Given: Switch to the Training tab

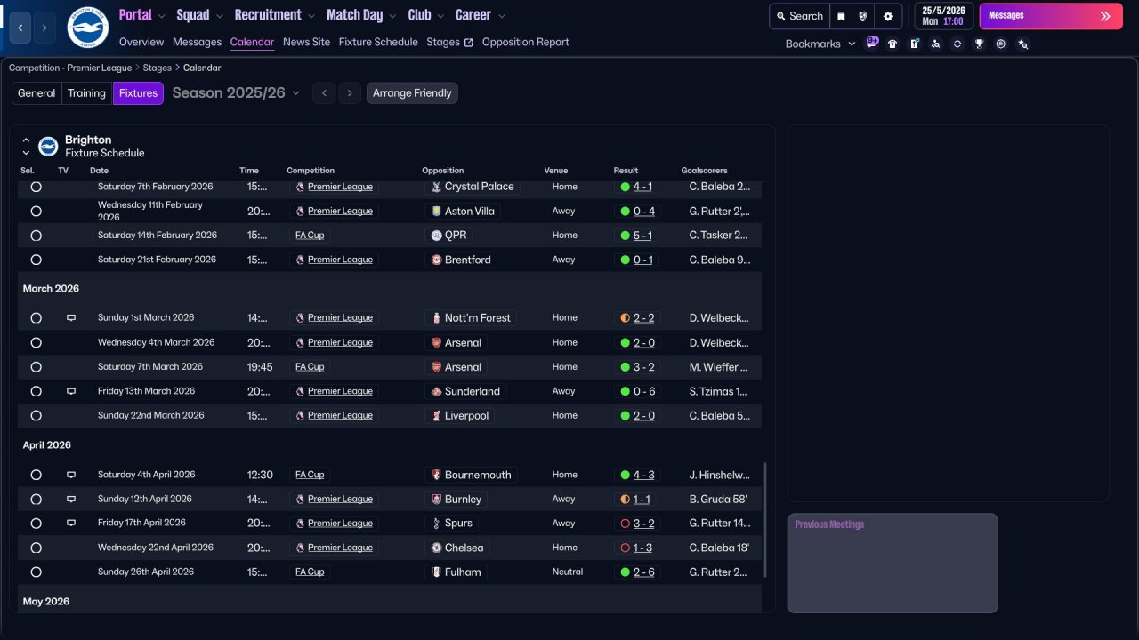Looking at the screenshot, I should click(86, 93).
